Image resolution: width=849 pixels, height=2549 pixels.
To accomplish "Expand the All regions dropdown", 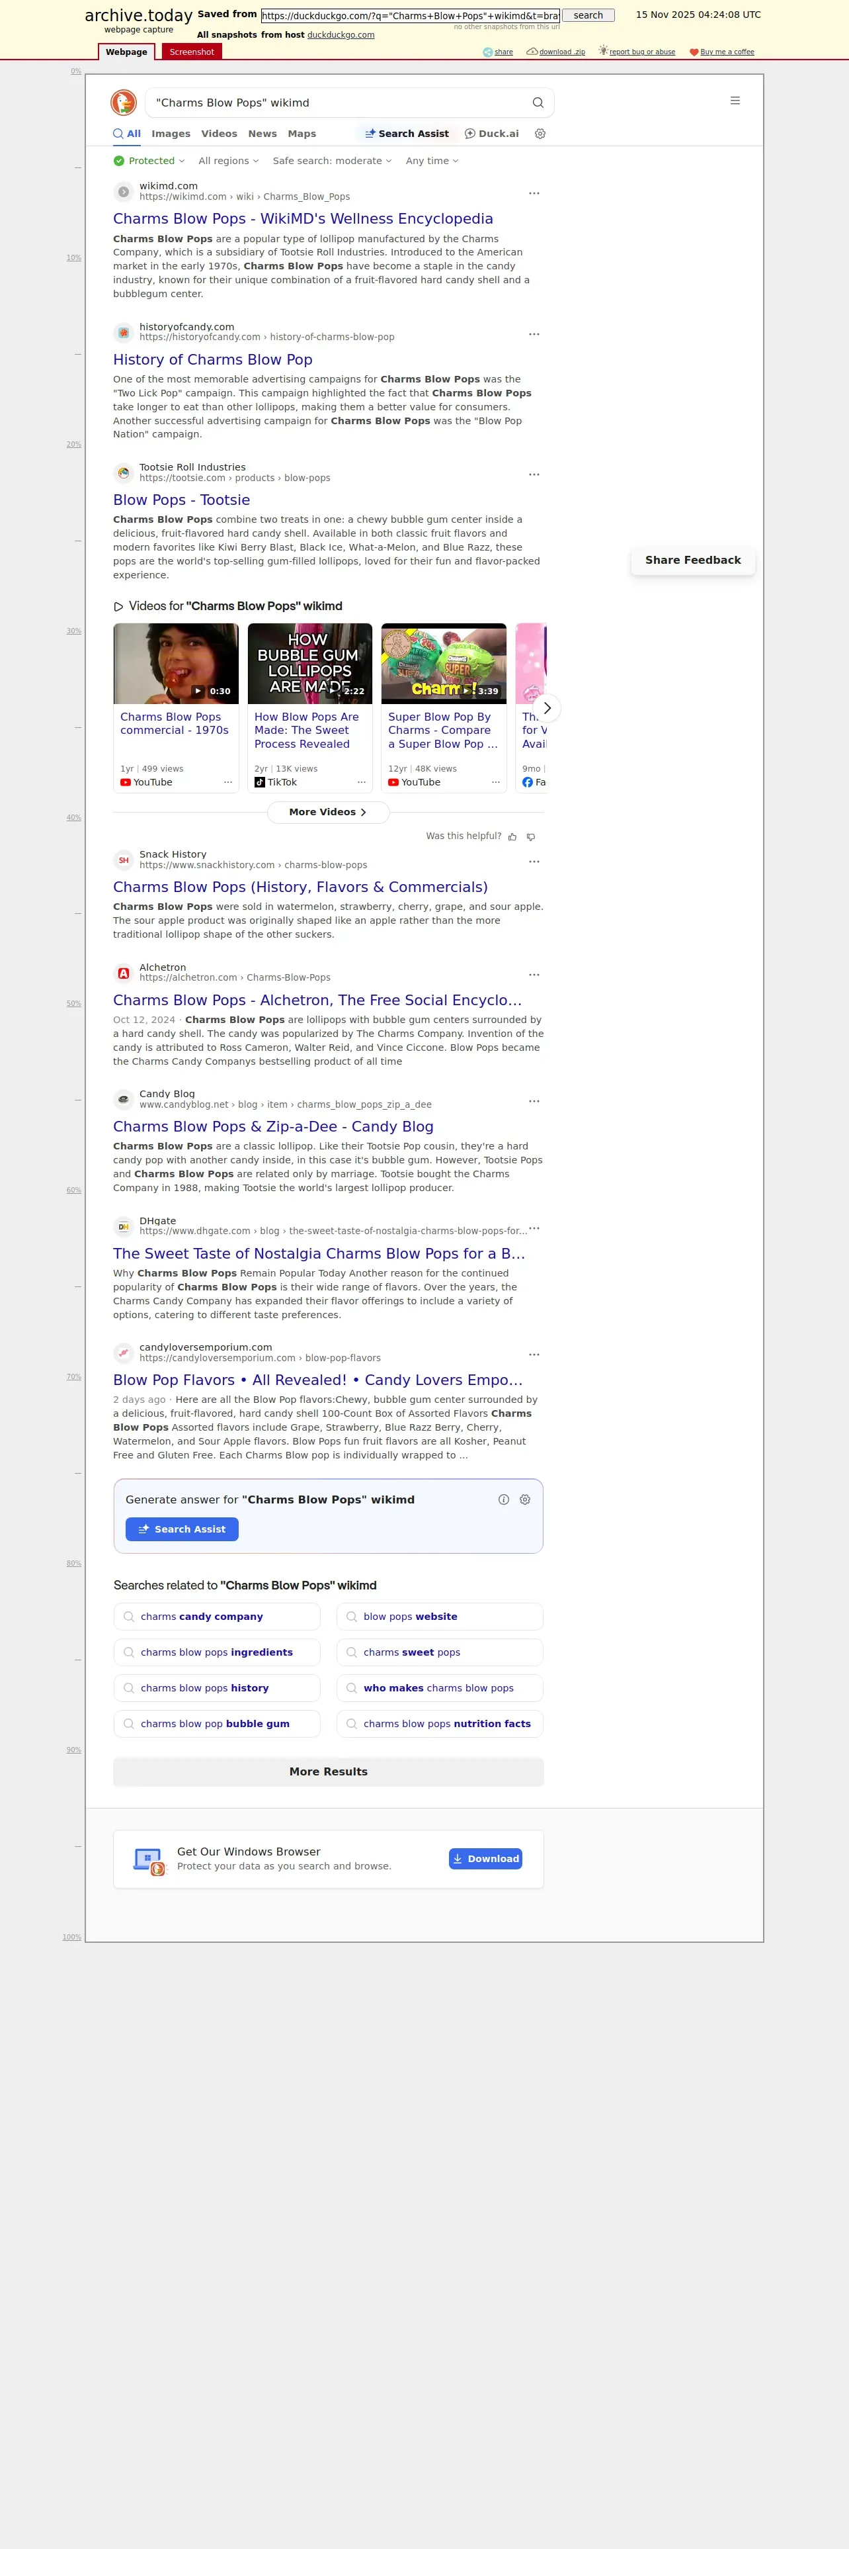I will click(x=228, y=161).
